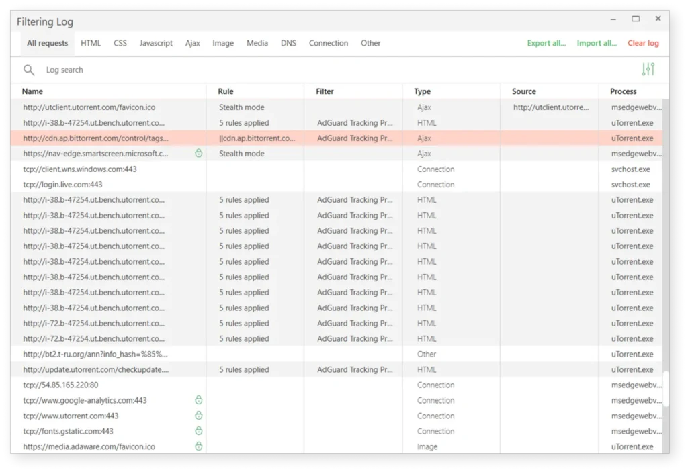Click Other type cell for bt2.t-ru.org
This screenshot has width=688, height=472.
[x=427, y=354]
